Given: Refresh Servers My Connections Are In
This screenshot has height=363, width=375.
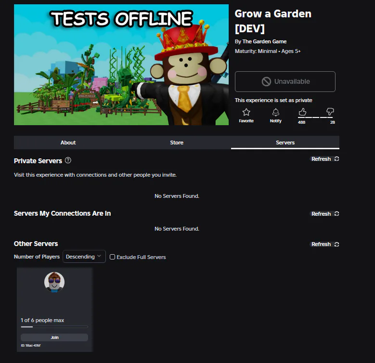Looking at the screenshot, I should click(325, 214).
